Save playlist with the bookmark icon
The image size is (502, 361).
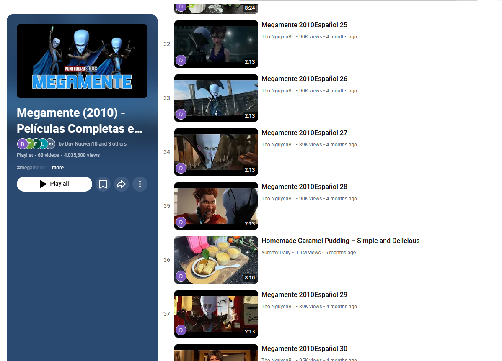(x=103, y=184)
